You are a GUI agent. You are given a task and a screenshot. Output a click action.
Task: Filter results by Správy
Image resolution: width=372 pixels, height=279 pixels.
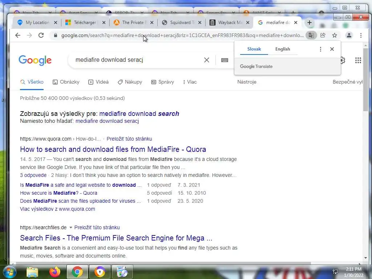pyautogui.click(x=162, y=82)
